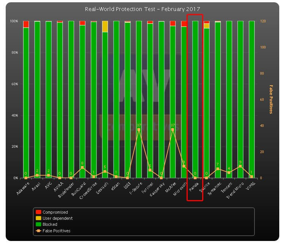This screenshot has width=288, height=244.
Task: Select the Panda bar inside red highlight box
Action: (x=195, y=99)
